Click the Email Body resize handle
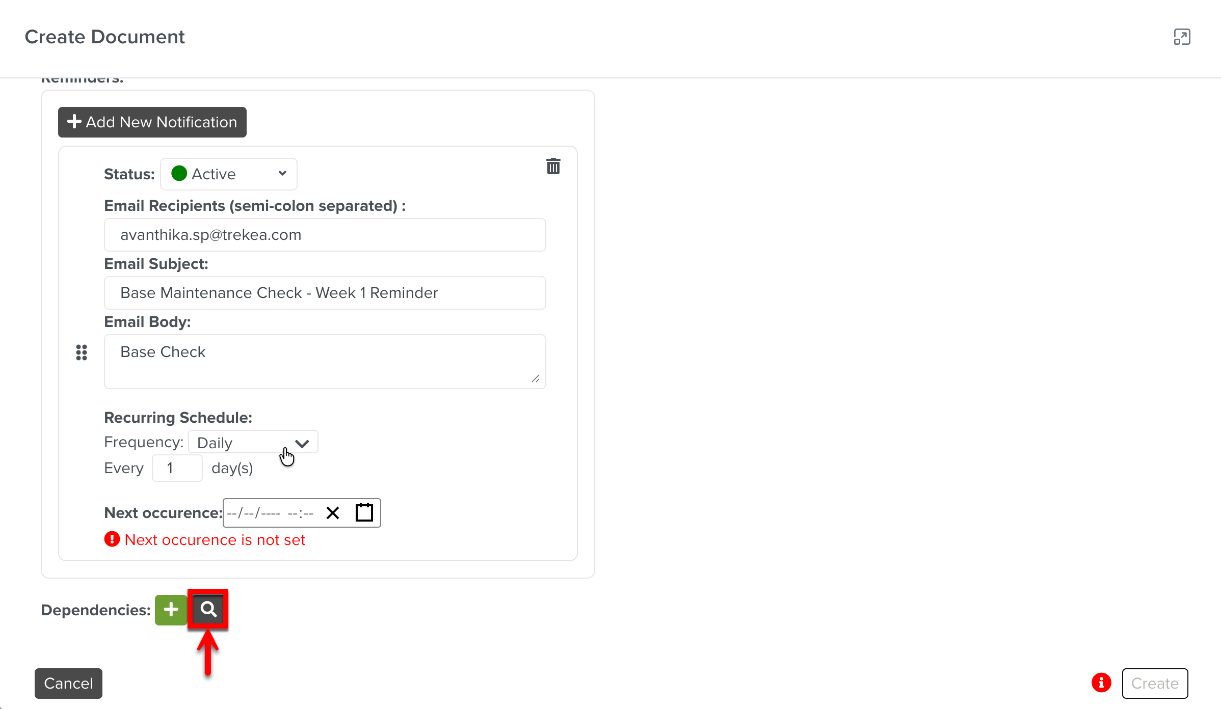1221x709 pixels. (x=536, y=378)
